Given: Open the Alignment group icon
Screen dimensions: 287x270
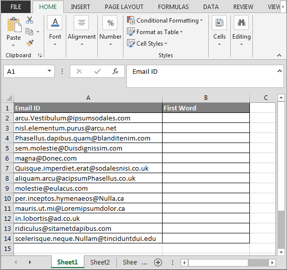Looking at the screenshot, I should pyautogui.click(x=81, y=23).
